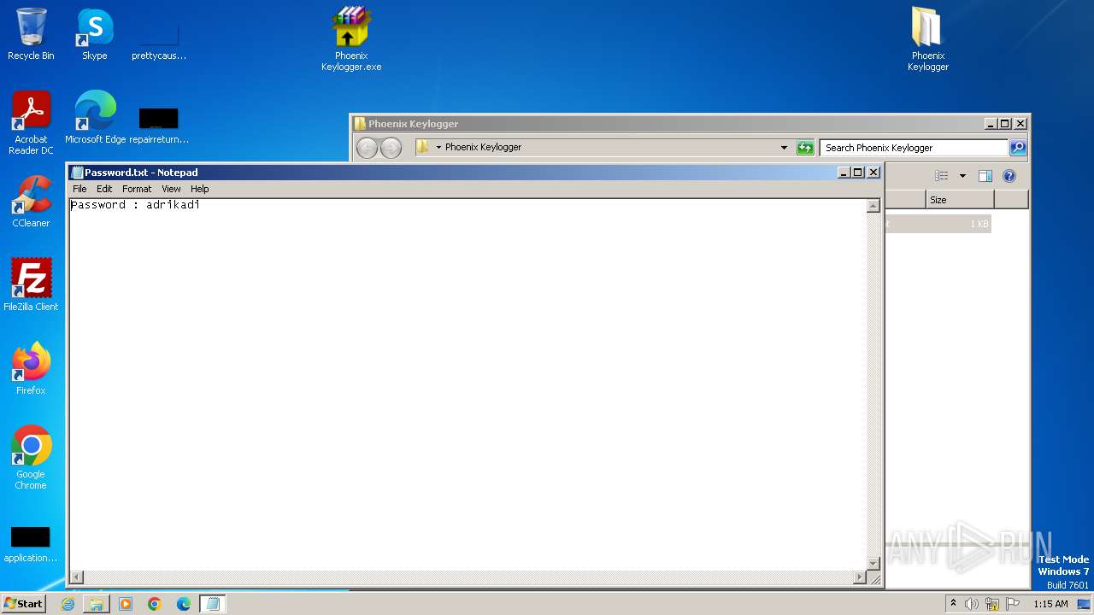The image size is (1094, 615).
Task: Launch Skype from the desktop
Action: coord(94,34)
